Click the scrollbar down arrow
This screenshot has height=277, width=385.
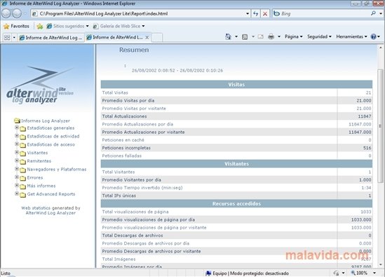(x=381, y=264)
